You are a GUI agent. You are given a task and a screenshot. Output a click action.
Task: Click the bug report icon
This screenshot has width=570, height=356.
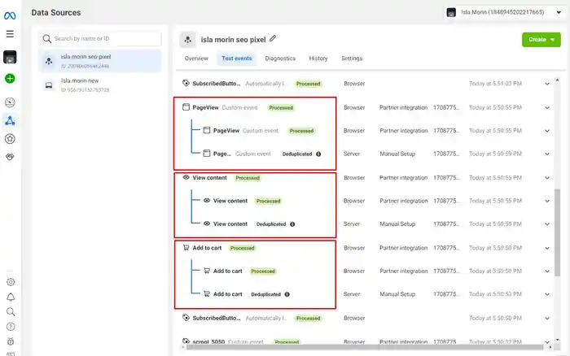(x=11, y=341)
